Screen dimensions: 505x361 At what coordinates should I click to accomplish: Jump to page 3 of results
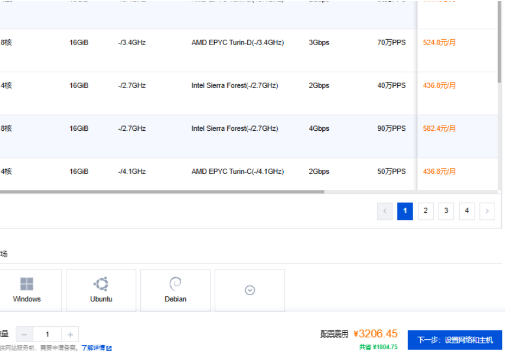(446, 211)
